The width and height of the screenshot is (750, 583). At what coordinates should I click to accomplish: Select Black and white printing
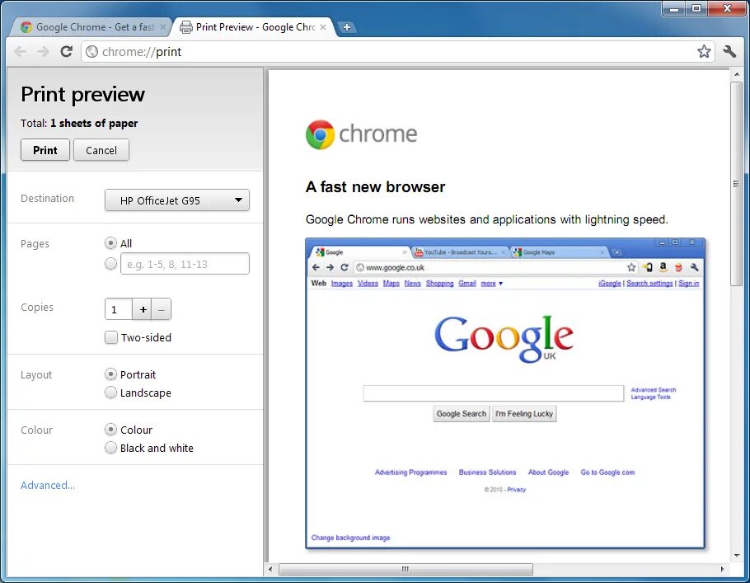point(110,448)
